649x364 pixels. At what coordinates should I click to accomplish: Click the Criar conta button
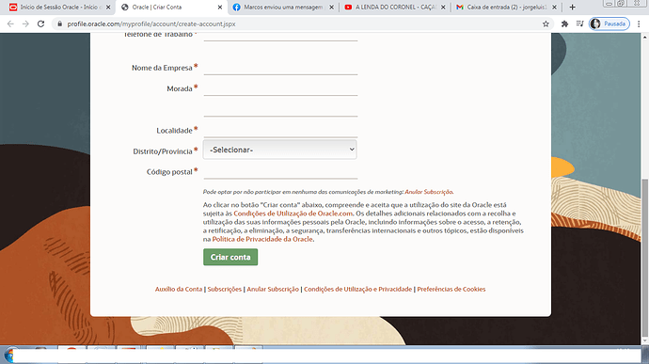[x=230, y=257]
